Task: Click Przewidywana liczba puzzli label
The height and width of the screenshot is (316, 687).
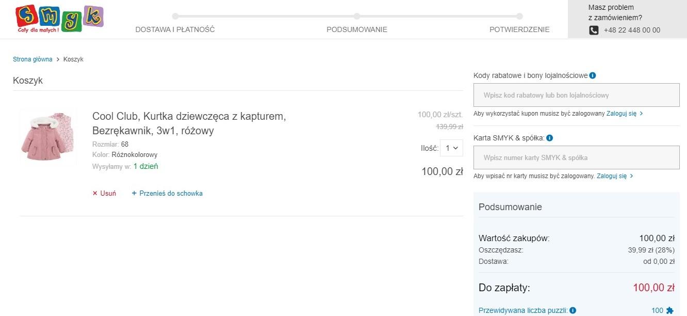Action: [523, 311]
